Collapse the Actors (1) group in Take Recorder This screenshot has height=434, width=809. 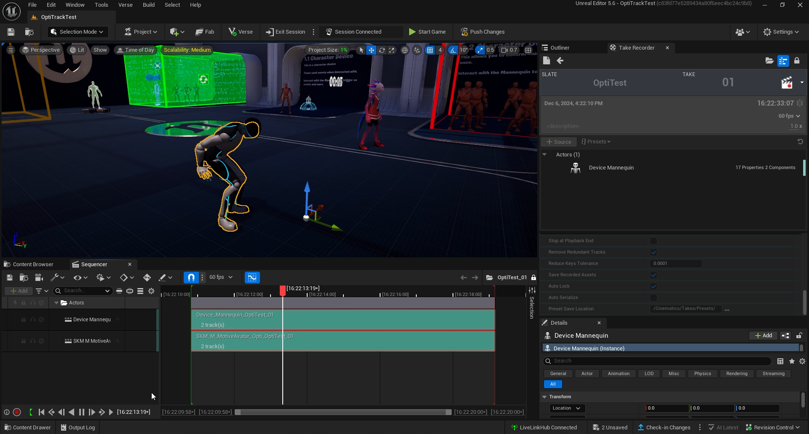pyautogui.click(x=544, y=155)
